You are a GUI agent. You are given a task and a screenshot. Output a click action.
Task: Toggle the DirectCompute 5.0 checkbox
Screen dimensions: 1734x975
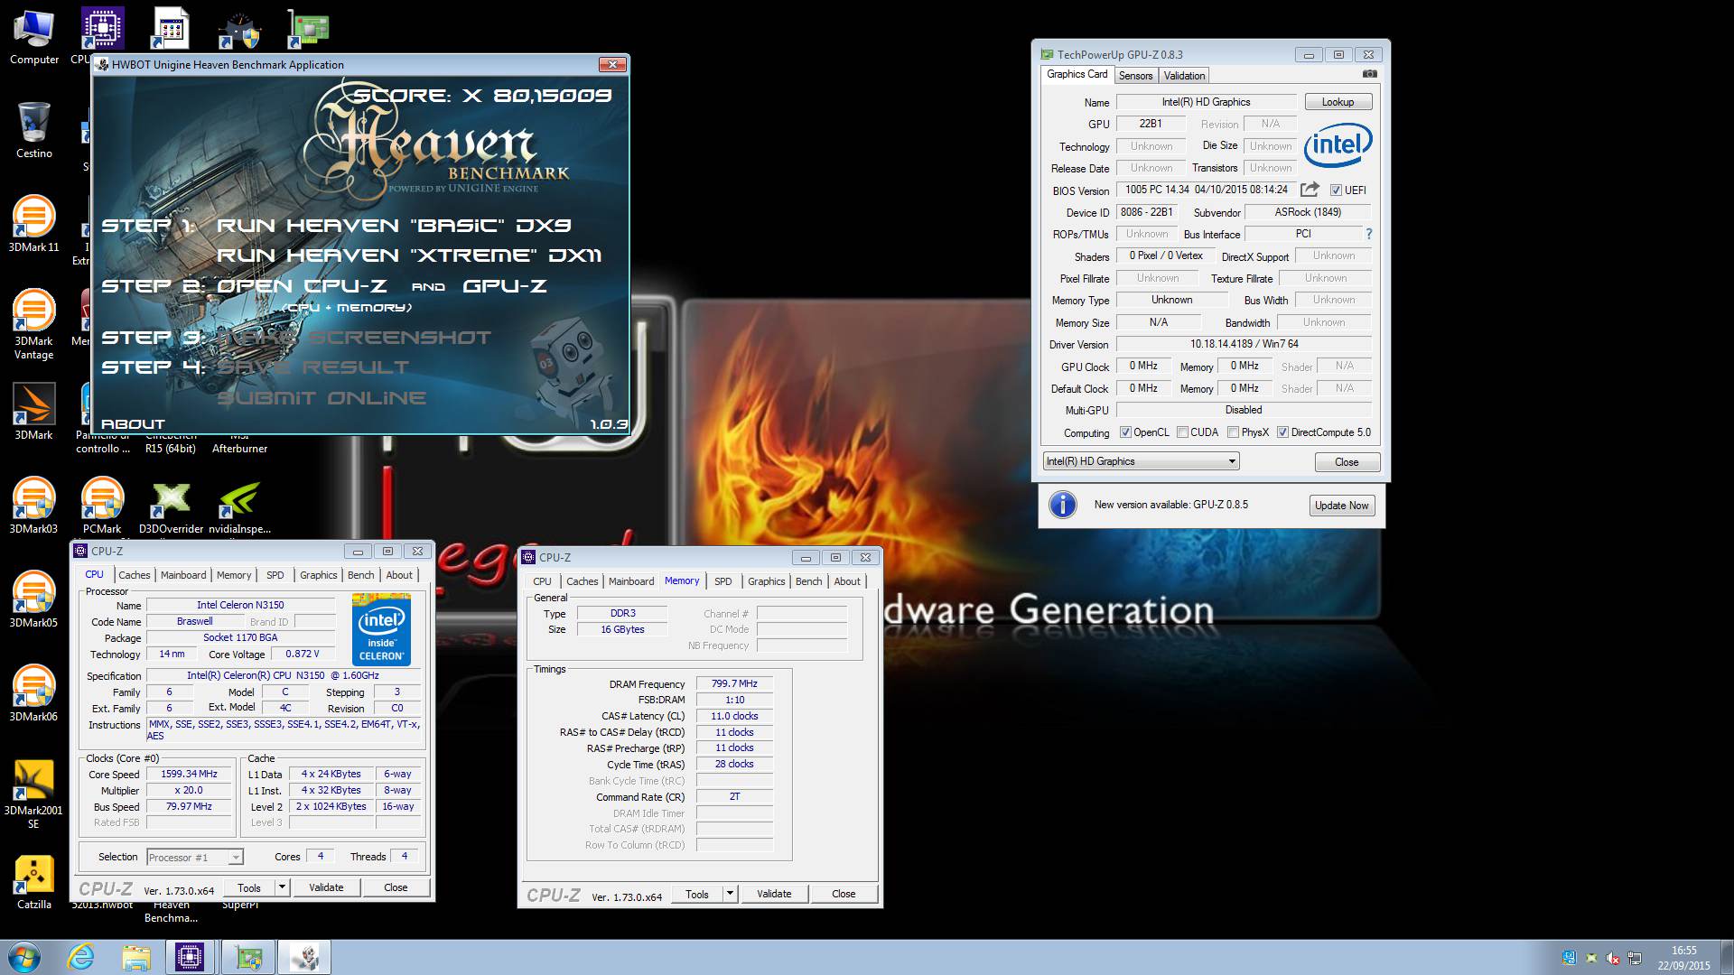click(x=1282, y=432)
